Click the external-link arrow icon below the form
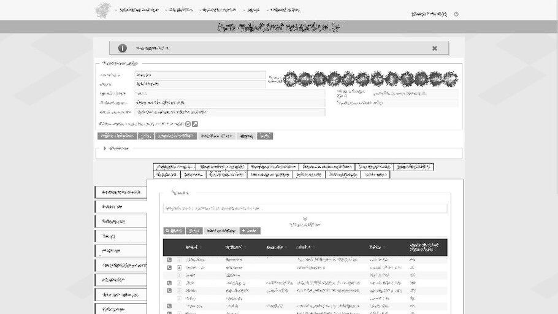 coord(195,124)
